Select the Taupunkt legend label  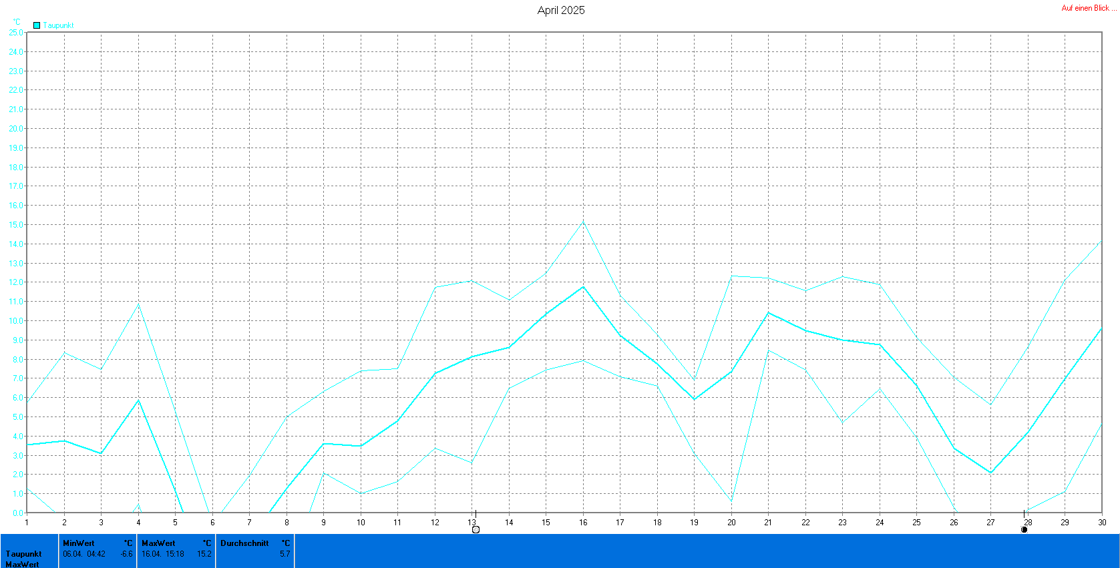pyautogui.click(x=59, y=25)
